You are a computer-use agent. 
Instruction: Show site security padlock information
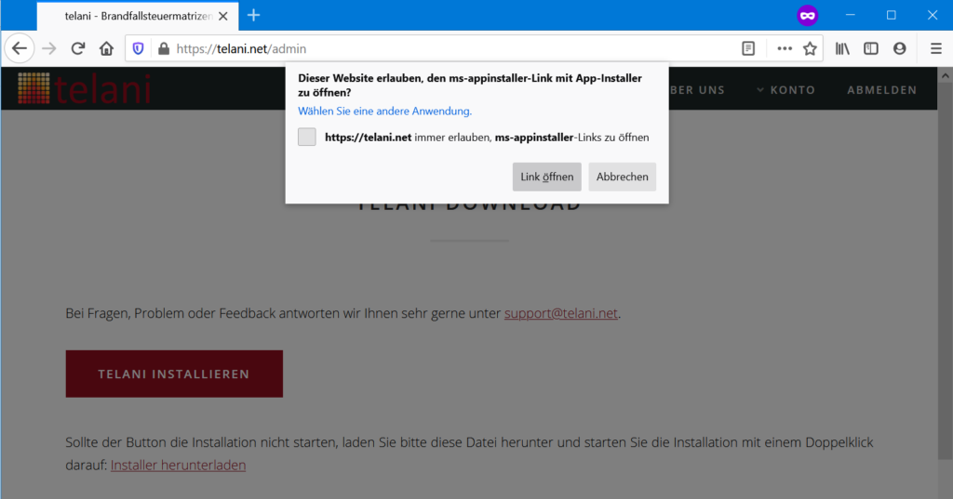tap(164, 48)
